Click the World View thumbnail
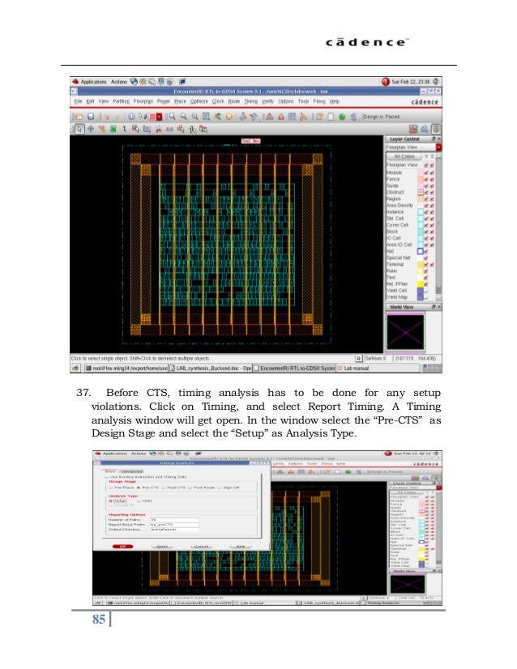 click(405, 332)
